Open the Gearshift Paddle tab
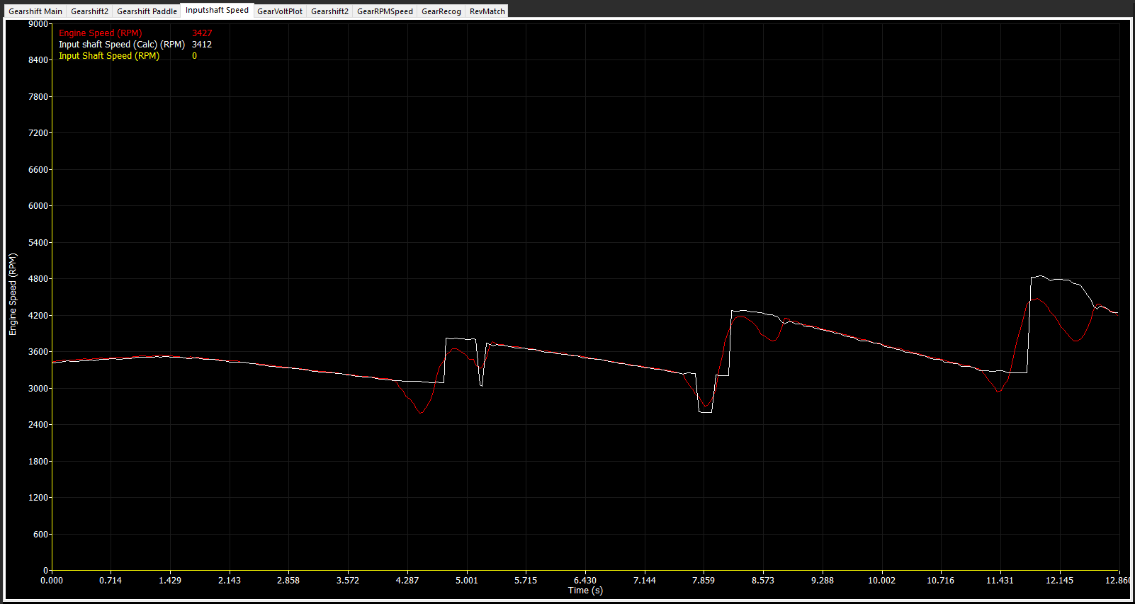1135x604 pixels. pyautogui.click(x=147, y=11)
